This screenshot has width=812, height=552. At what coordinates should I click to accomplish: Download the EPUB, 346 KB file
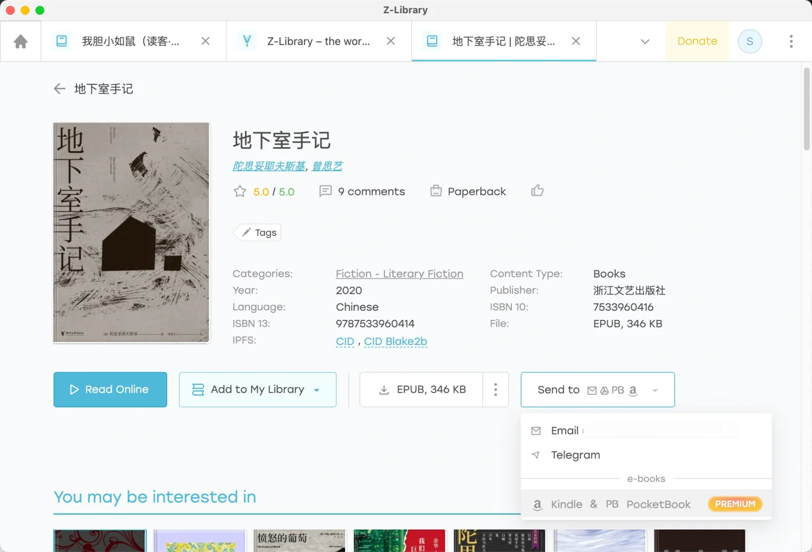(x=421, y=389)
